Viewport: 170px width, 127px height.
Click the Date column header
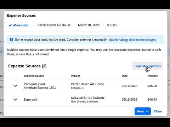click(125, 76)
